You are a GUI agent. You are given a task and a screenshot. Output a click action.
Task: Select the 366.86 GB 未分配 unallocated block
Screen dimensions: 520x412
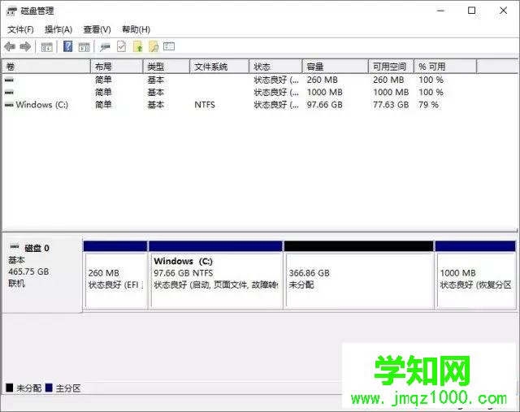click(359, 275)
